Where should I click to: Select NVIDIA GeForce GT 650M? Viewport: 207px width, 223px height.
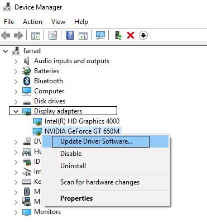[x=82, y=131]
